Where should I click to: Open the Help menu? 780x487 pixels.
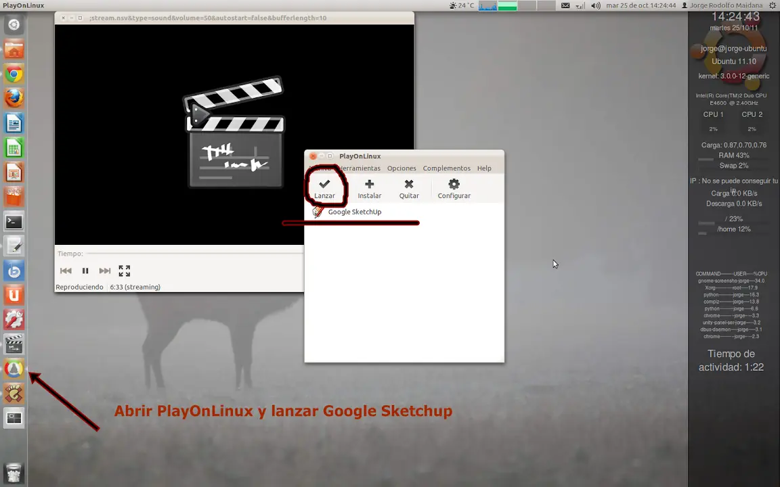484,168
